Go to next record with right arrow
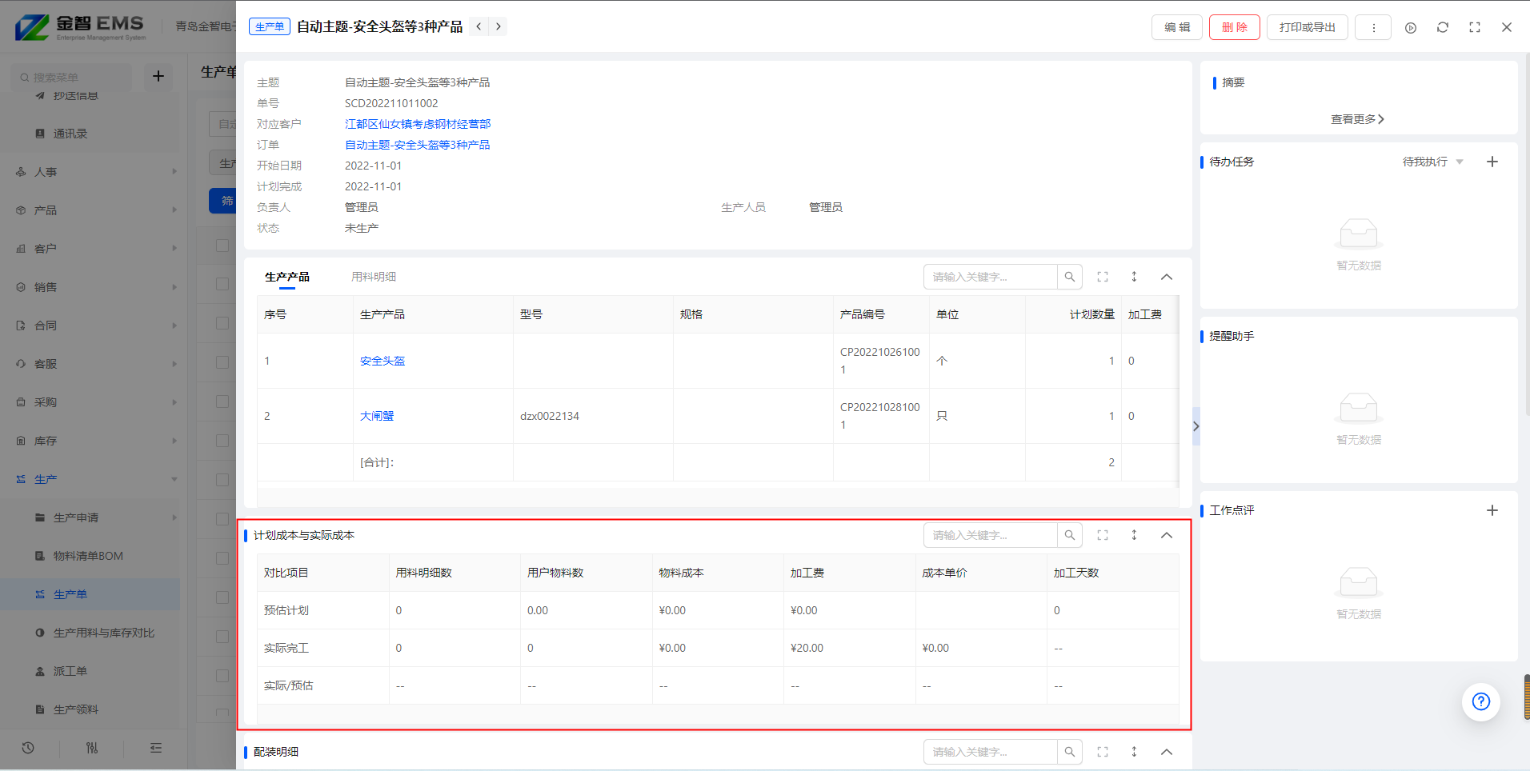 pyautogui.click(x=498, y=26)
